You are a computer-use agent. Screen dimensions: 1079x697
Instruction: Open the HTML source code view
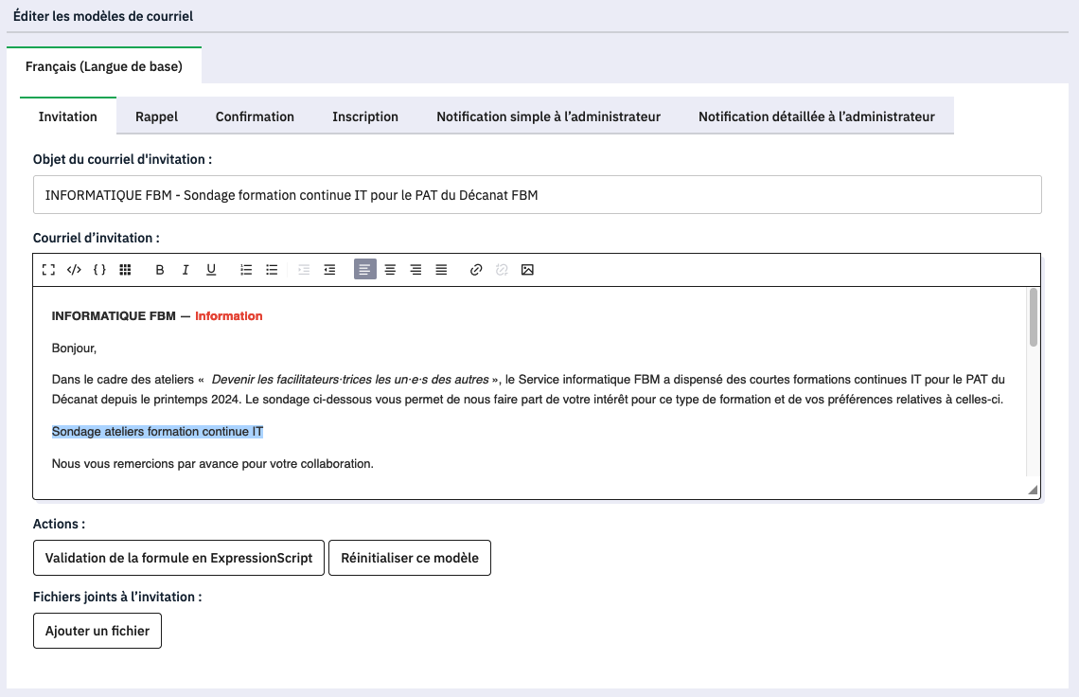click(x=74, y=270)
